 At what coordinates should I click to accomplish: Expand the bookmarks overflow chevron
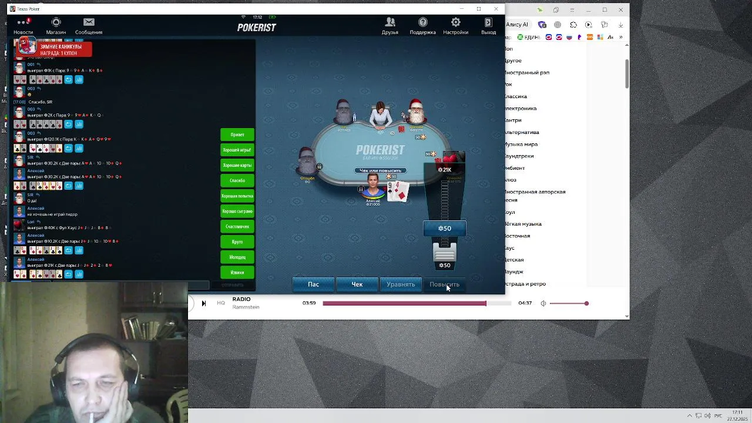point(621,37)
